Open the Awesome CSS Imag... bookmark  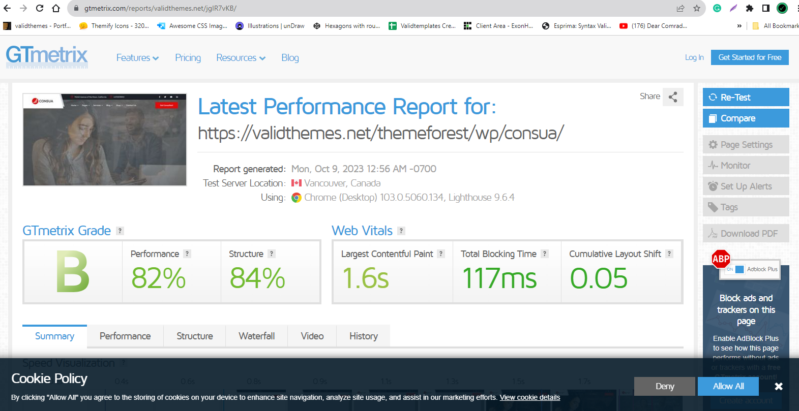click(192, 26)
